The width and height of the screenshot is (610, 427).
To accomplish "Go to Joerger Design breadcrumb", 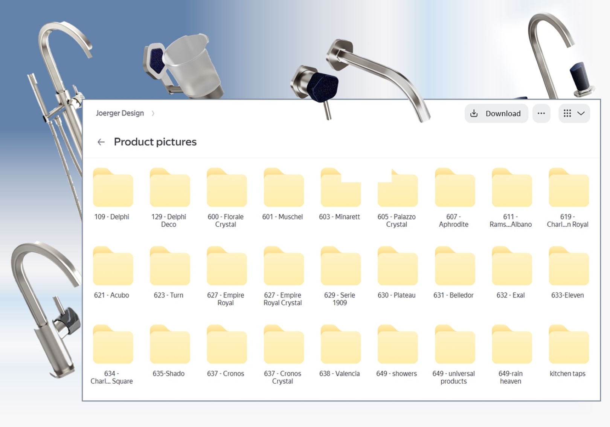I will [x=120, y=113].
